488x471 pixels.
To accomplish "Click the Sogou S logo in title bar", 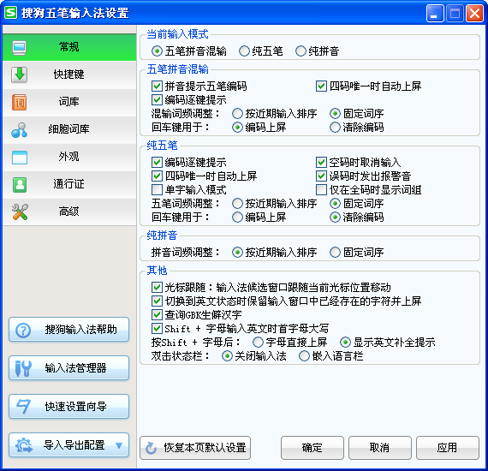I will click(10, 13).
